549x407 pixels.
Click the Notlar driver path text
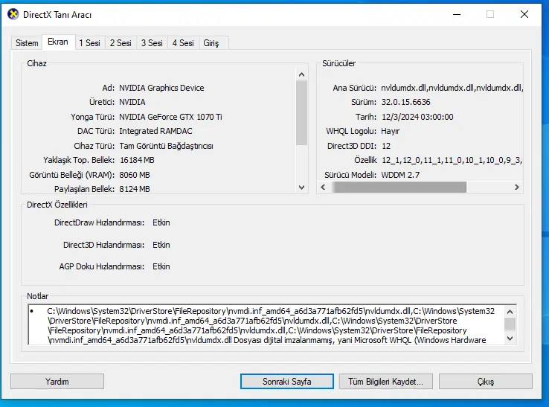pyautogui.click(x=271, y=326)
